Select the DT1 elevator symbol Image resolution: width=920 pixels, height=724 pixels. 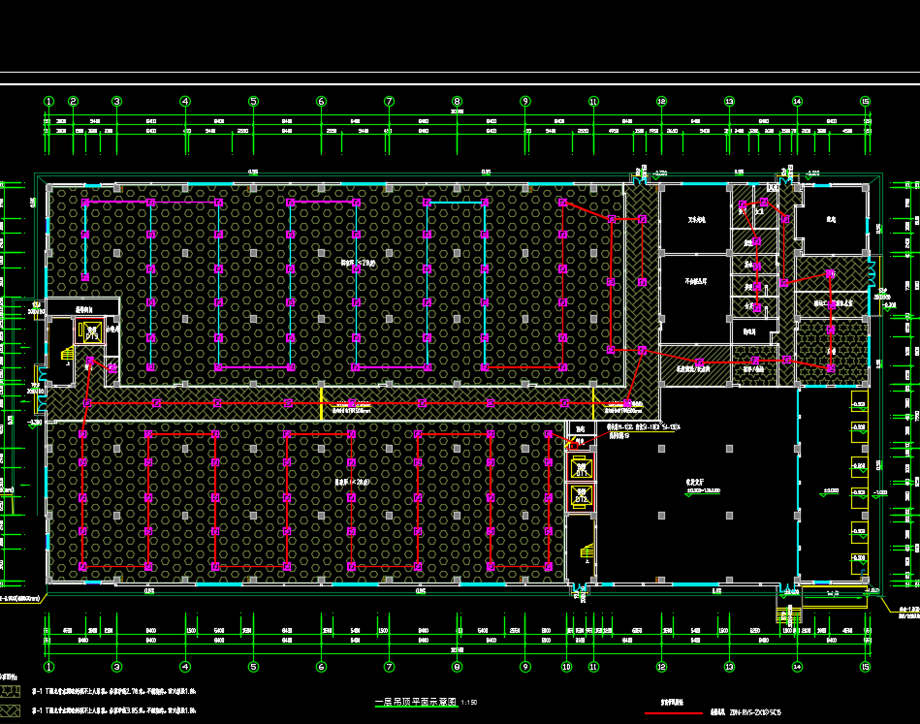[x=581, y=469]
